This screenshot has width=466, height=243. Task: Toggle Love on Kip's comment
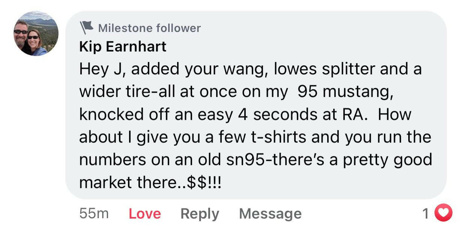point(144,214)
